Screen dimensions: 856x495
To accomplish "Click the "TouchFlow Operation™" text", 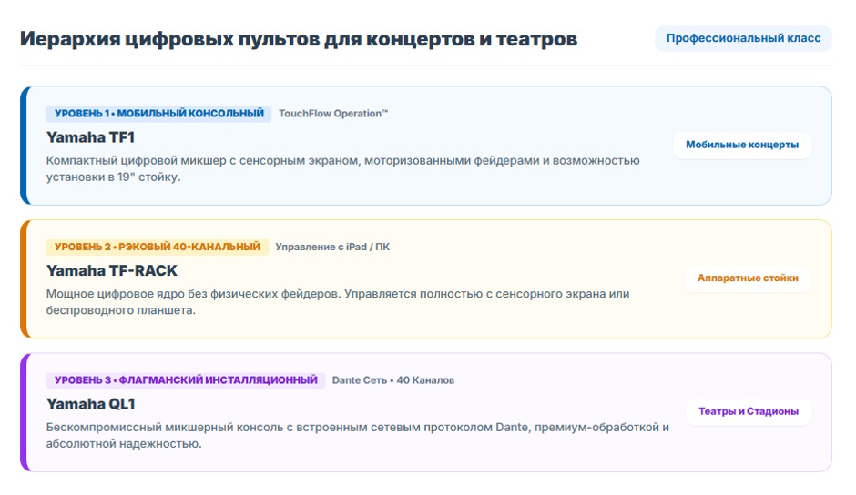I will click(333, 114).
